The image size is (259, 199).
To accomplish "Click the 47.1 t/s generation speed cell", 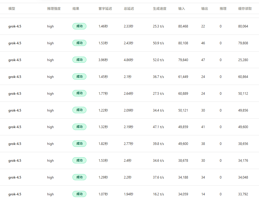I will coord(159,127).
